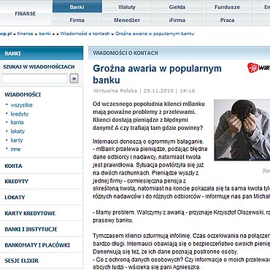
Task: Select karty news filter
Action: point(17,140)
